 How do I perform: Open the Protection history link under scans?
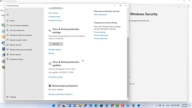55,20
